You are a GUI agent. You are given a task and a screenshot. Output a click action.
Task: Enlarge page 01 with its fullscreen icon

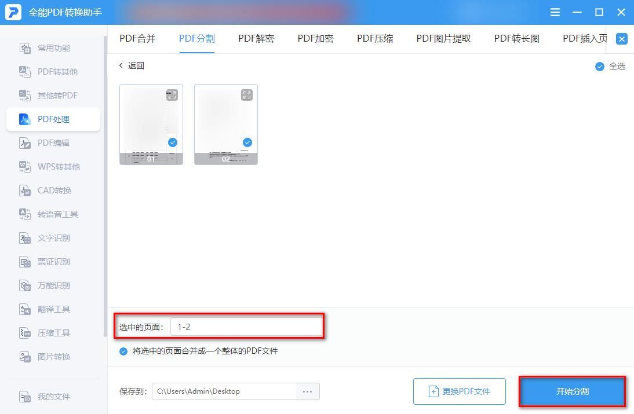click(172, 95)
